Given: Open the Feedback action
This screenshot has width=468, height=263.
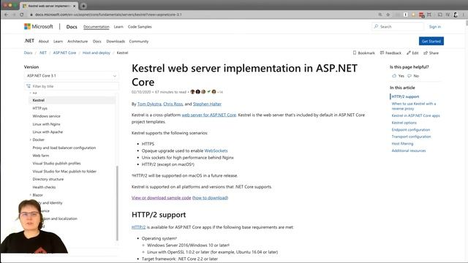Looking at the screenshot, I should point(390,53).
